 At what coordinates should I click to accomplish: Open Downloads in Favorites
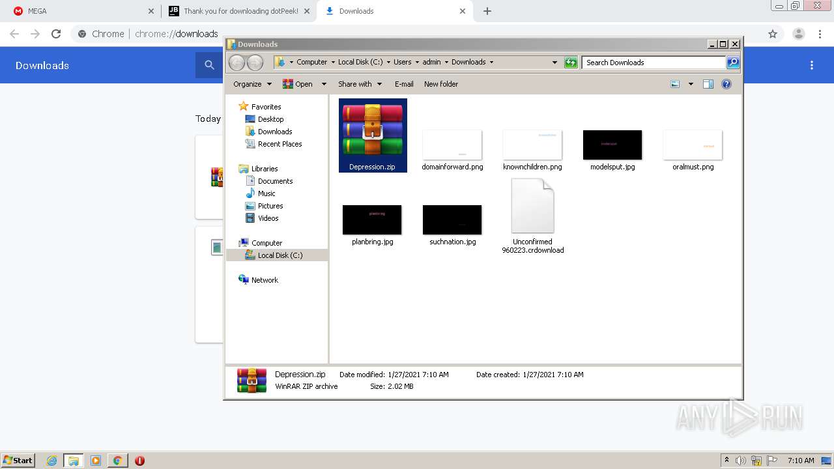268,132
